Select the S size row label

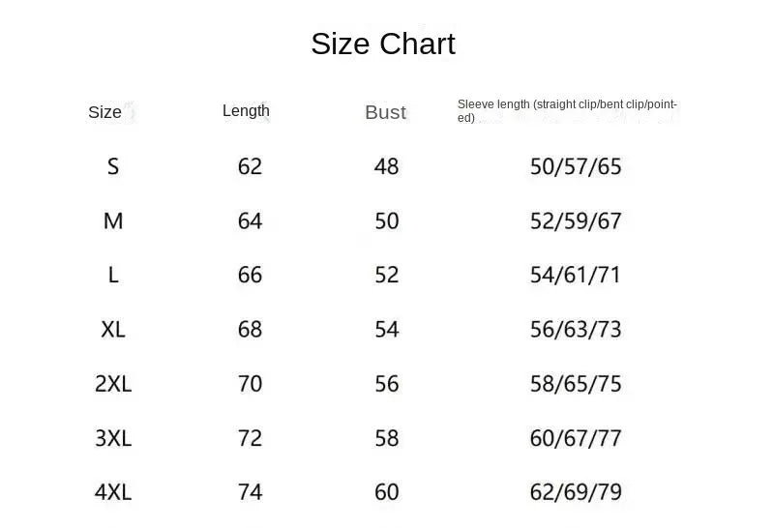(113, 166)
